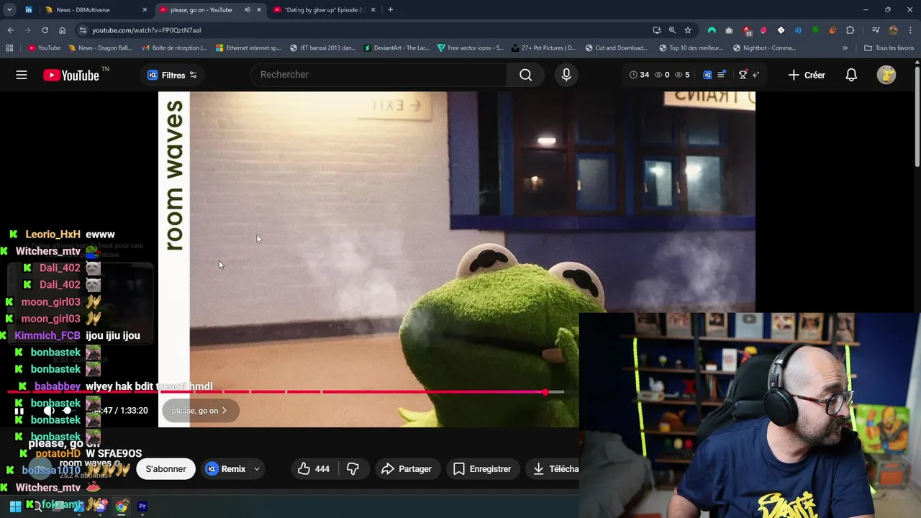Switch to 'Dating by glow up' tab
This screenshot has height=518, width=921.
[324, 10]
